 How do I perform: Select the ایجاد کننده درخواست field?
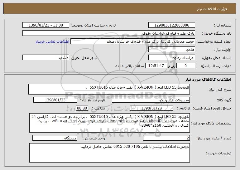pos(133,41)
